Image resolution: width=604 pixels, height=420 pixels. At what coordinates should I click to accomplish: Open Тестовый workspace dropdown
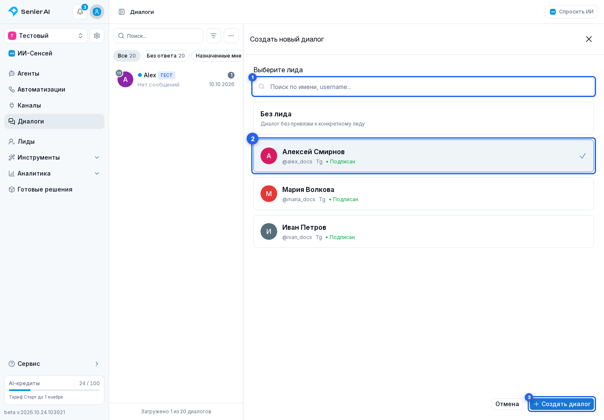click(46, 36)
